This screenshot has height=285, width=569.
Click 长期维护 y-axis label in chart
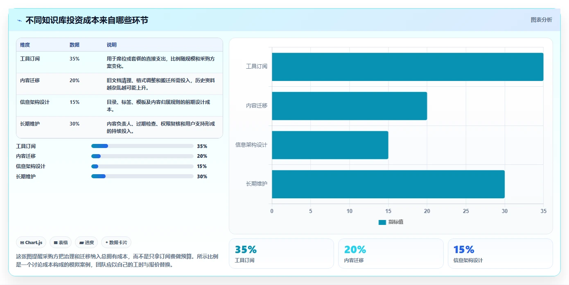tap(257, 184)
